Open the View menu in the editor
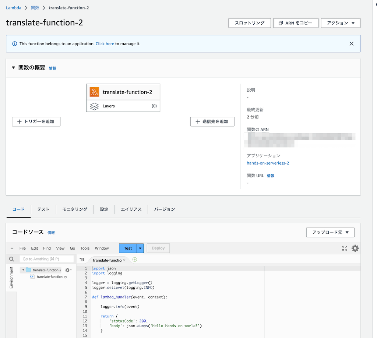 60,248
